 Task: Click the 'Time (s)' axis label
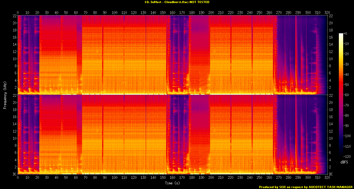coord(172,183)
